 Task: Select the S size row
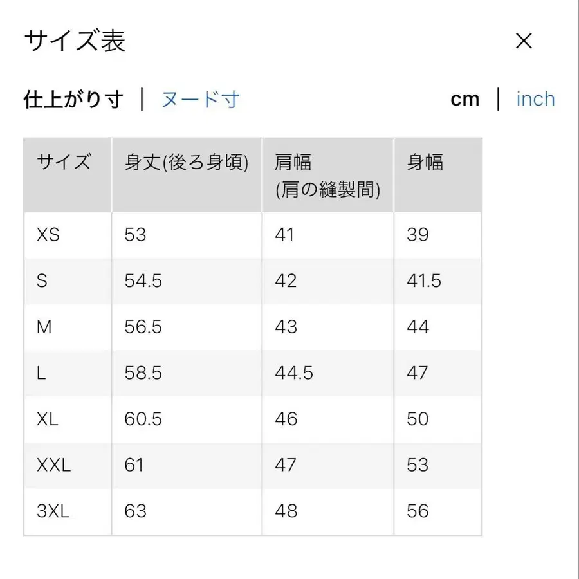click(x=42, y=281)
